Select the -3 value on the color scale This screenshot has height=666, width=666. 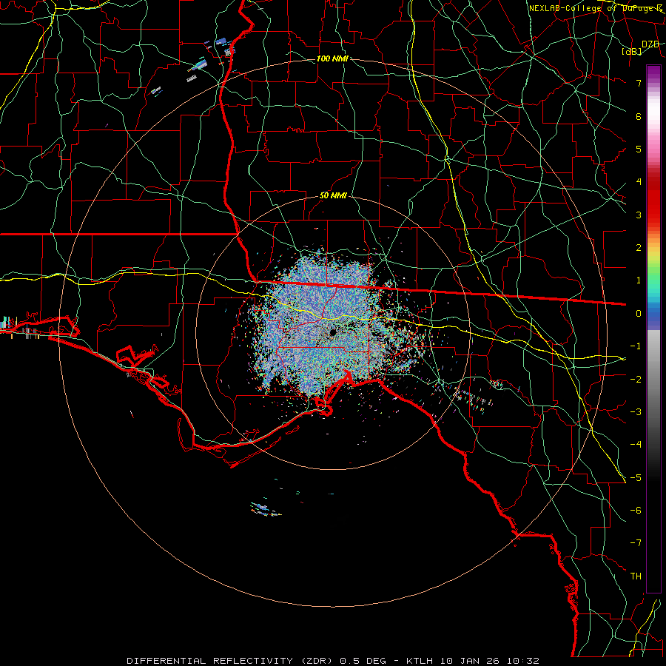636,411
